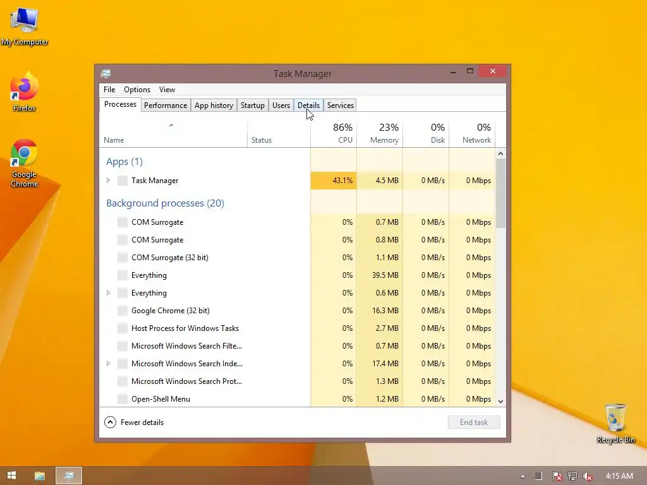Click the scrollbar down arrow
This screenshot has height=485, width=647.
point(500,401)
